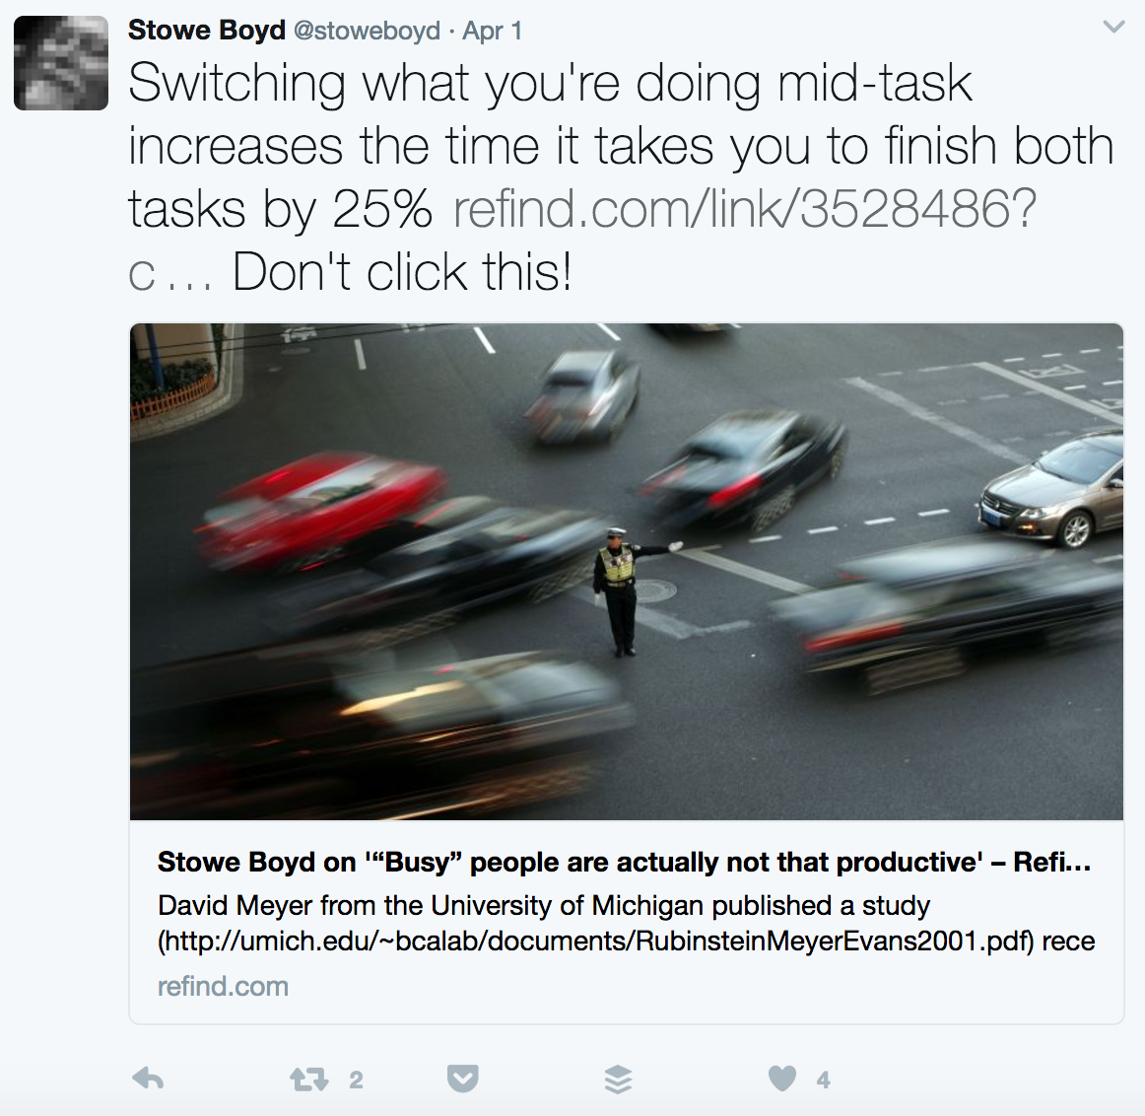Retweet this tweet using the retweet icon
This screenshot has width=1145, height=1116.
coord(308,1080)
